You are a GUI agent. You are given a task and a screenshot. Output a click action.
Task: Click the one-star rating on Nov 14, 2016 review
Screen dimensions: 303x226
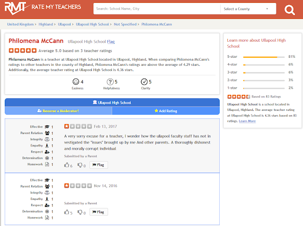[78, 186]
